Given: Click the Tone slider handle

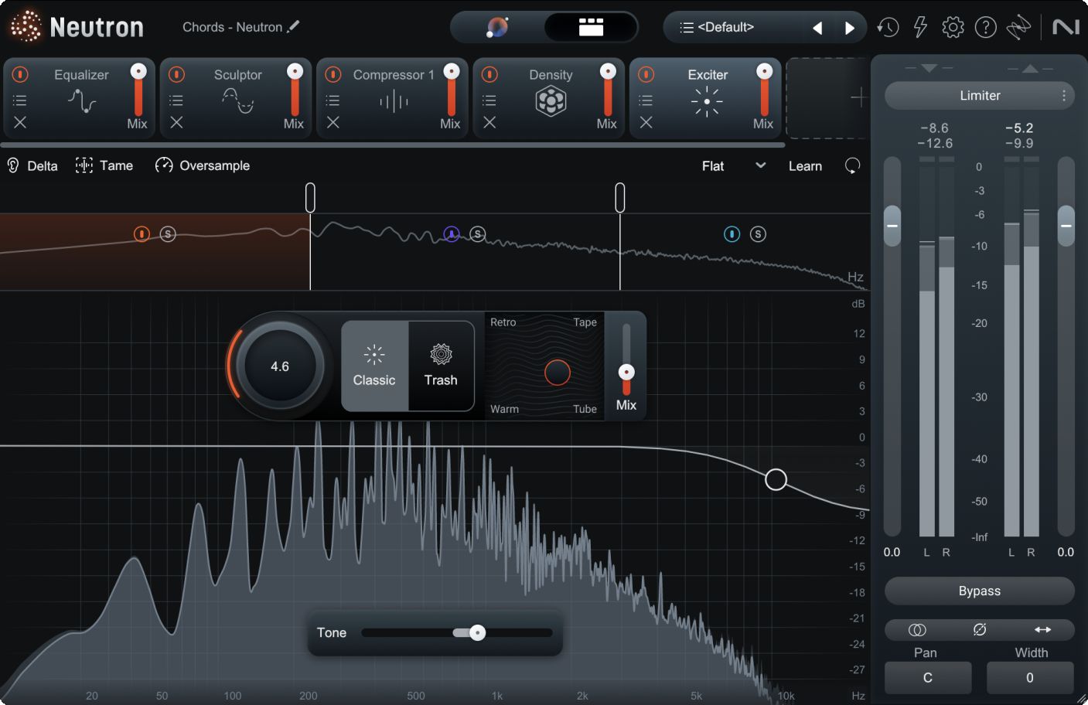Looking at the screenshot, I should click(x=477, y=632).
